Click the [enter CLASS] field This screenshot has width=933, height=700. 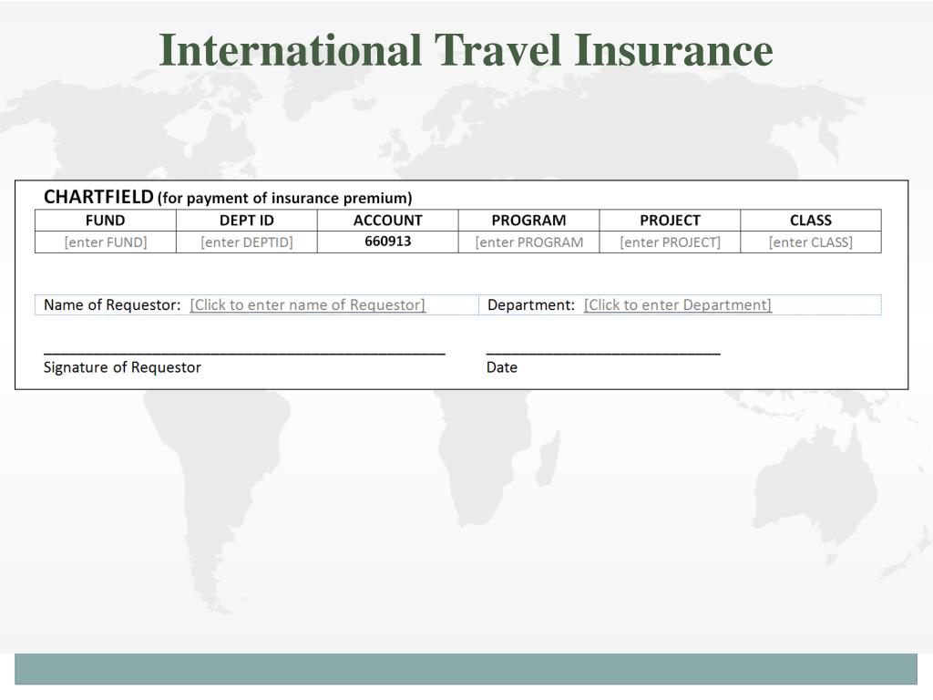point(810,242)
